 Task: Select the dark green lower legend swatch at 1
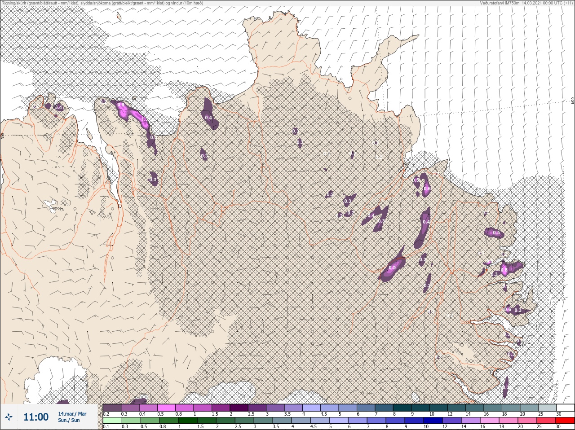187,421
